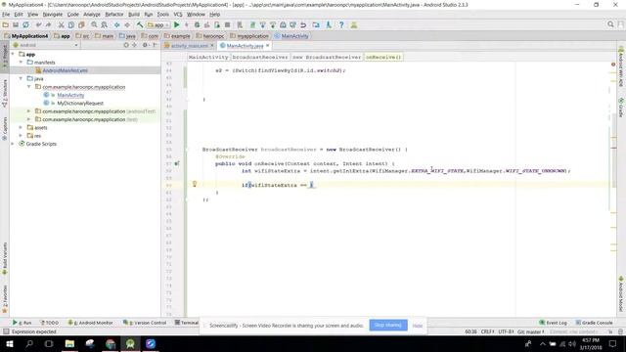The height and width of the screenshot is (352, 626).
Task: Click the Debug app bug icon
Action: [197, 24]
